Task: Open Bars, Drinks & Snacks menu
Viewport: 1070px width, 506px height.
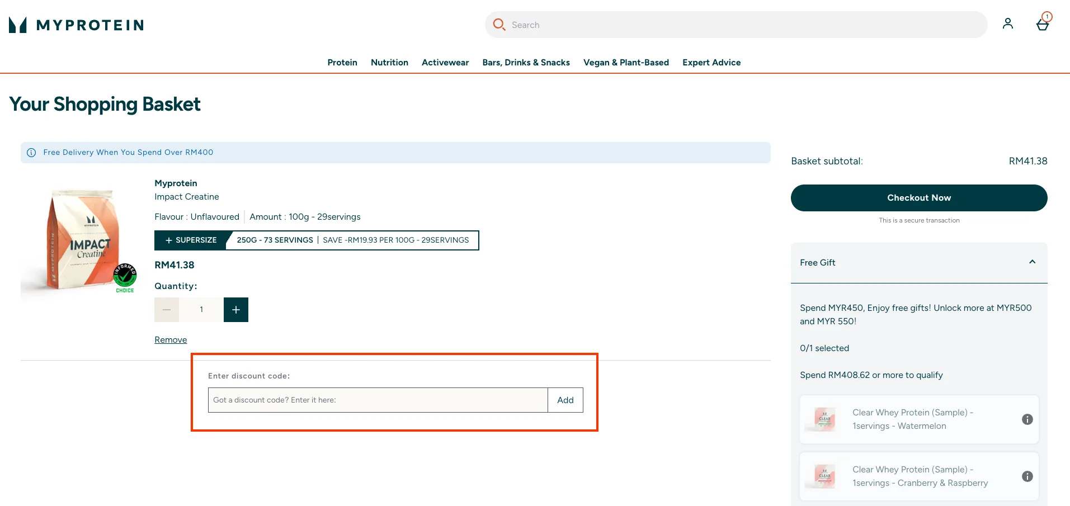Action: [526, 63]
